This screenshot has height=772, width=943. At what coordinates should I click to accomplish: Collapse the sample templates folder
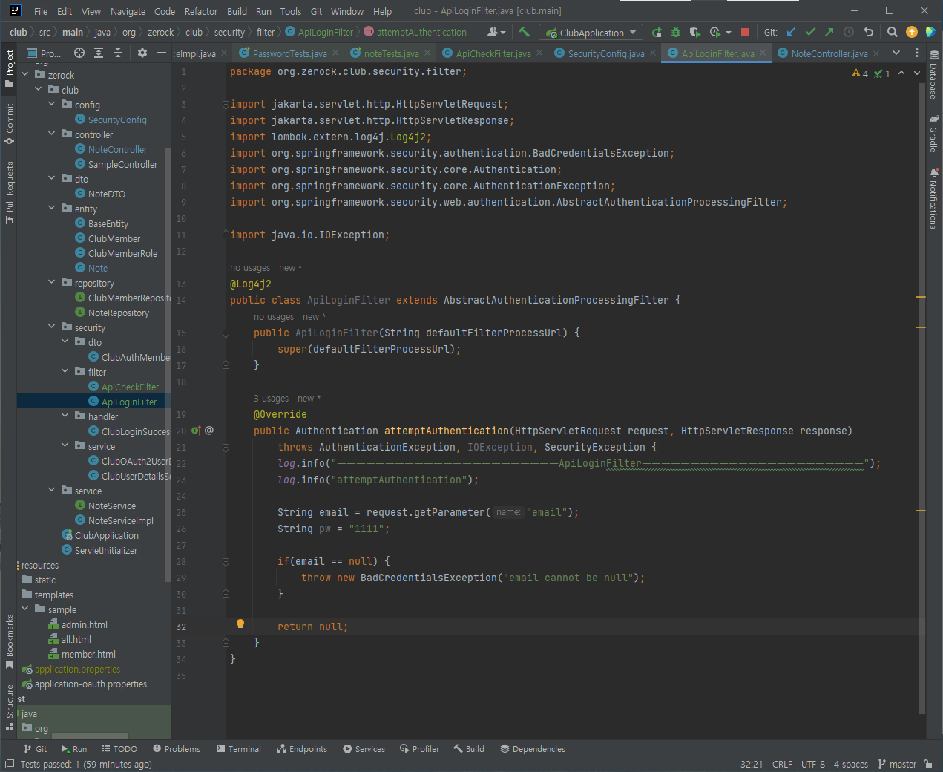[25, 609]
